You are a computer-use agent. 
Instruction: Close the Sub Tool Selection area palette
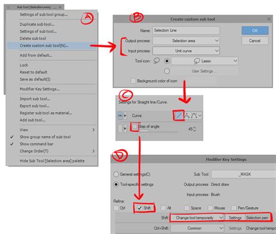coord(60,7)
